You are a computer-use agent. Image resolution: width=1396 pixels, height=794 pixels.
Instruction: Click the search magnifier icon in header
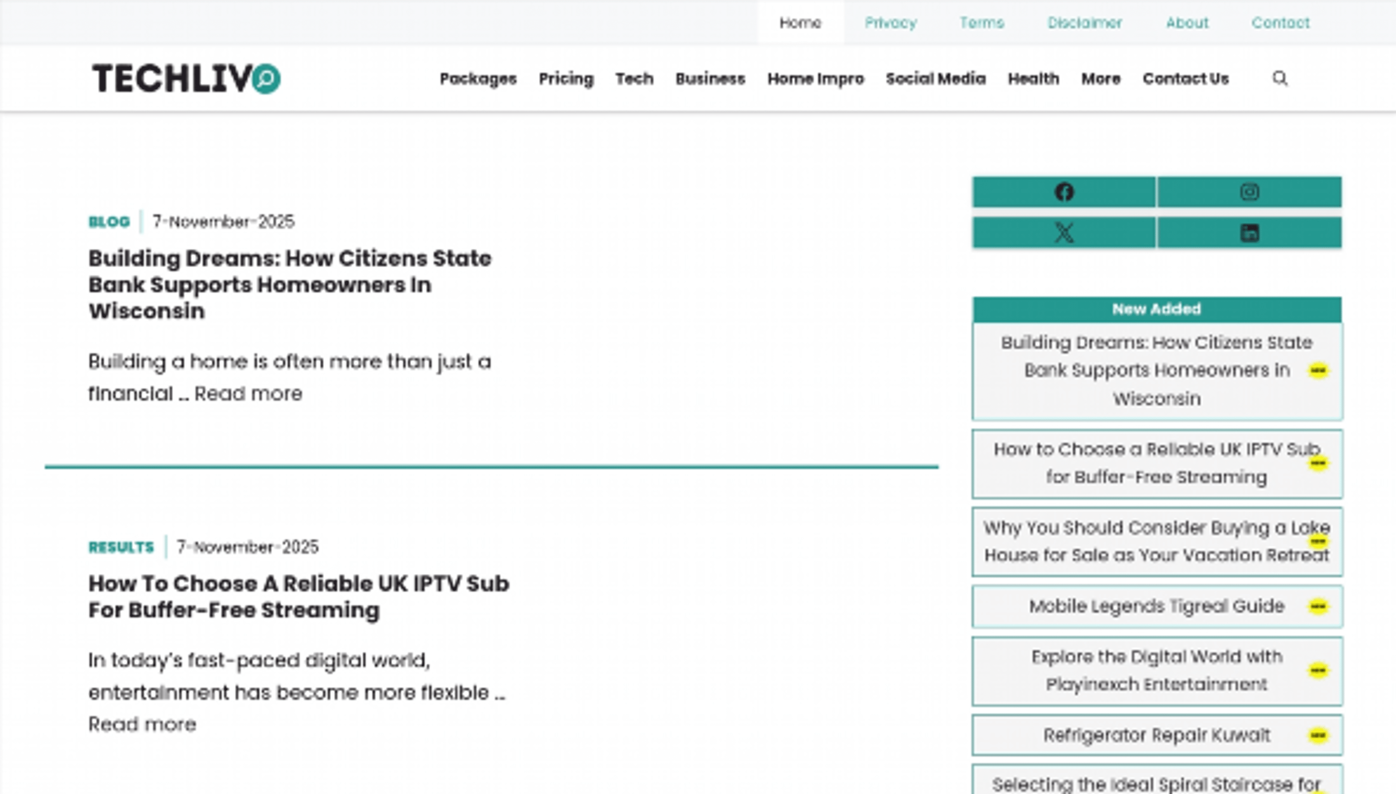pos(1280,78)
